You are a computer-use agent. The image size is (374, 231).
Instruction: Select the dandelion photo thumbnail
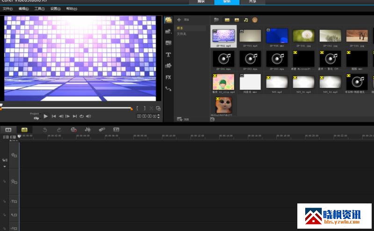coord(303,36)
